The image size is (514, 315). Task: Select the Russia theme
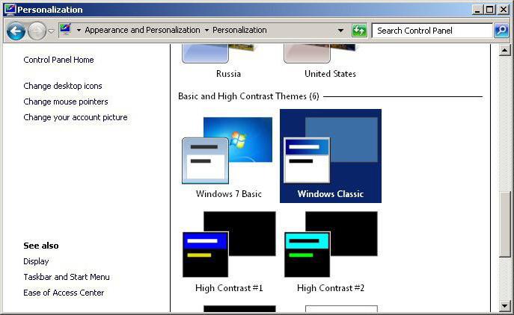[x=228, y=61]
